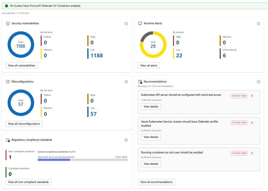
Task: Click 'Microsoft cloud security benchmark' label
Action: click(56, 157)
